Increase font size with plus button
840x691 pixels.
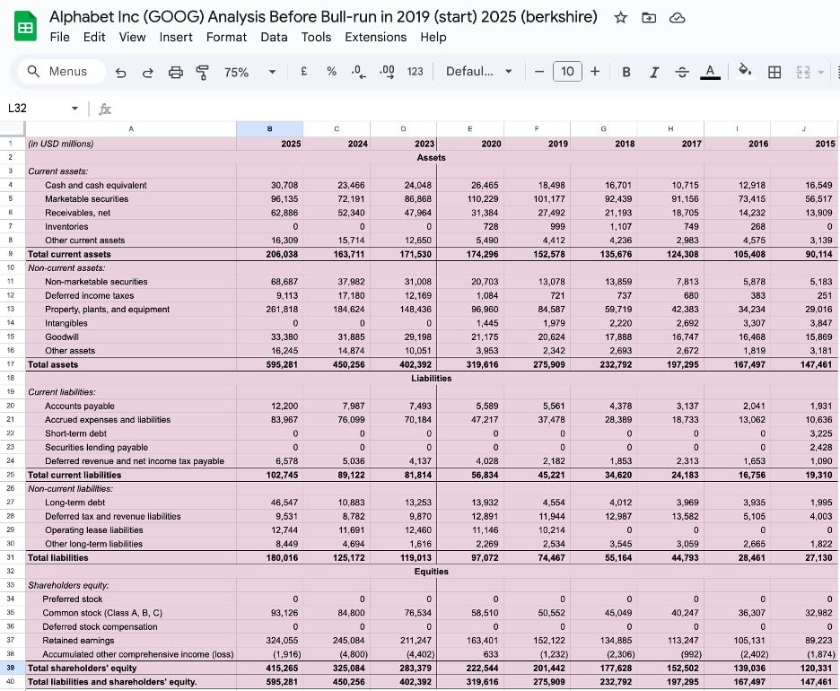pyautogui.click(x=595, y=71)
